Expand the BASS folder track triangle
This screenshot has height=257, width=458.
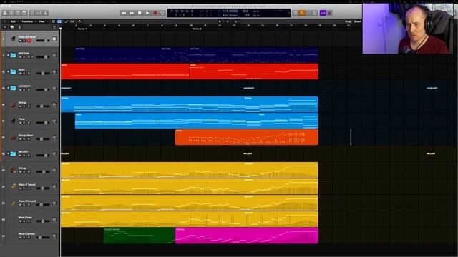coord(8,71)
